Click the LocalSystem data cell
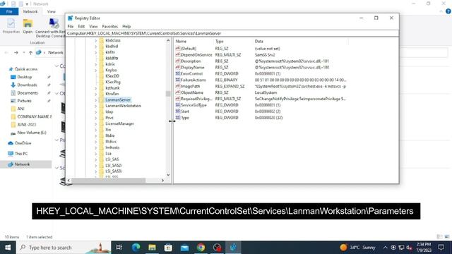Image resolution: width=452 pixels, height=254 pixels. tap(266, 92)
